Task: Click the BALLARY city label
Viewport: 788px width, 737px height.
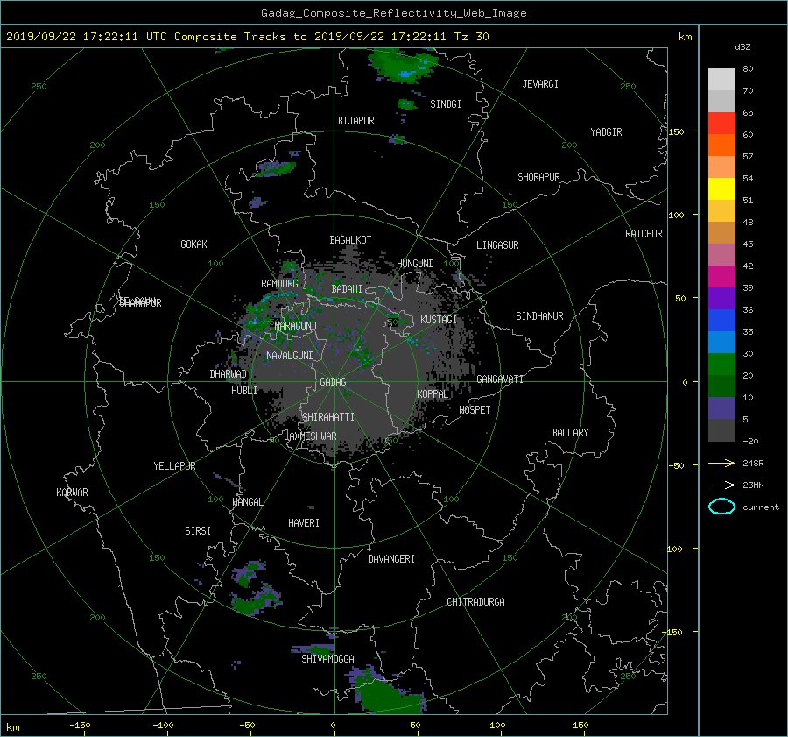Action: click(570, 433)
